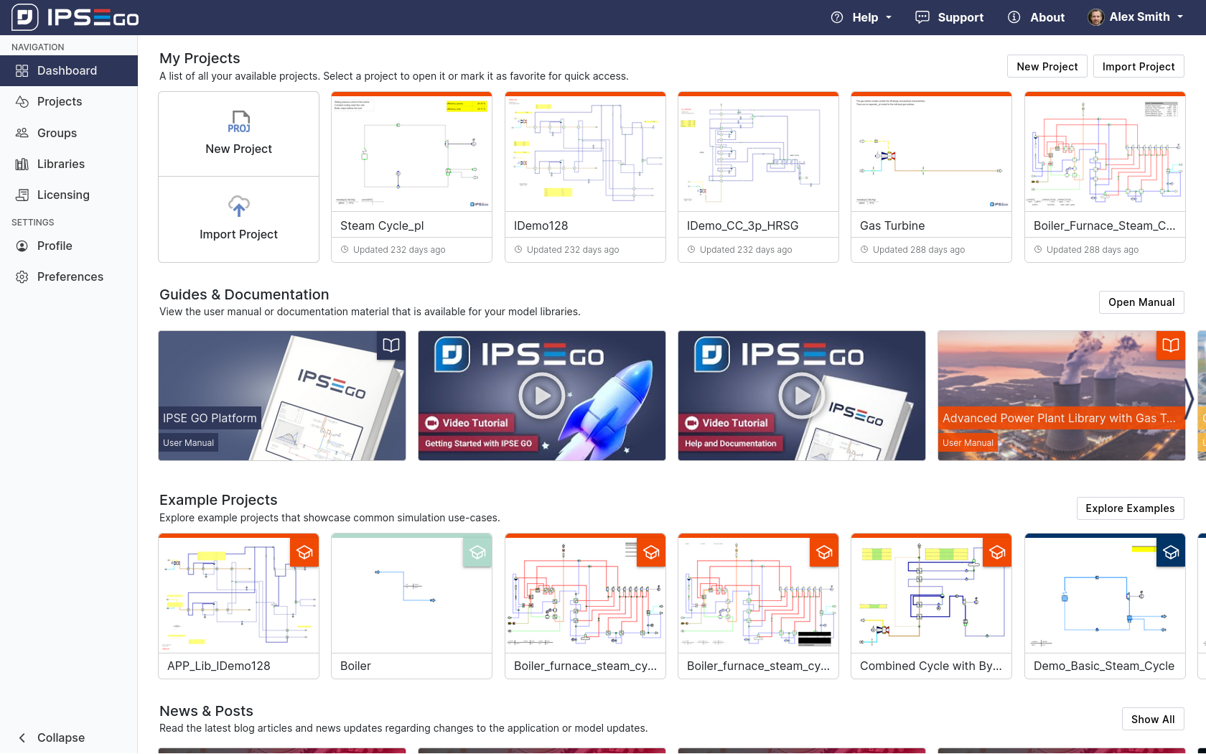
Task: Open the Alex Smith user menu
Action: (x=1136, y=17)
